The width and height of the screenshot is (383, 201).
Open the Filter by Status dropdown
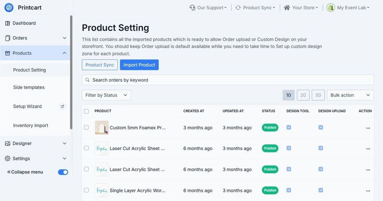coord(106,95)
